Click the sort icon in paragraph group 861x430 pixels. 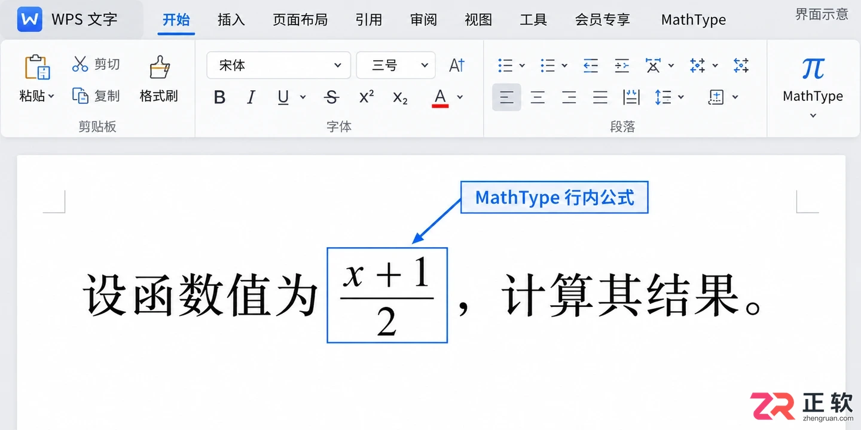[x=697, y=65]
